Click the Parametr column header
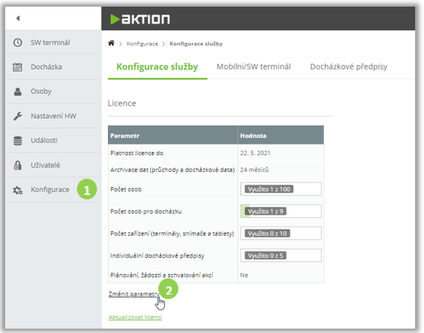The width and height of the screenshot is (424, 333). [173, 135]
